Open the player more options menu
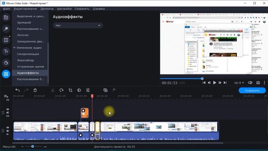The height and width of the screenshot is (151, 268). [264, 83]
